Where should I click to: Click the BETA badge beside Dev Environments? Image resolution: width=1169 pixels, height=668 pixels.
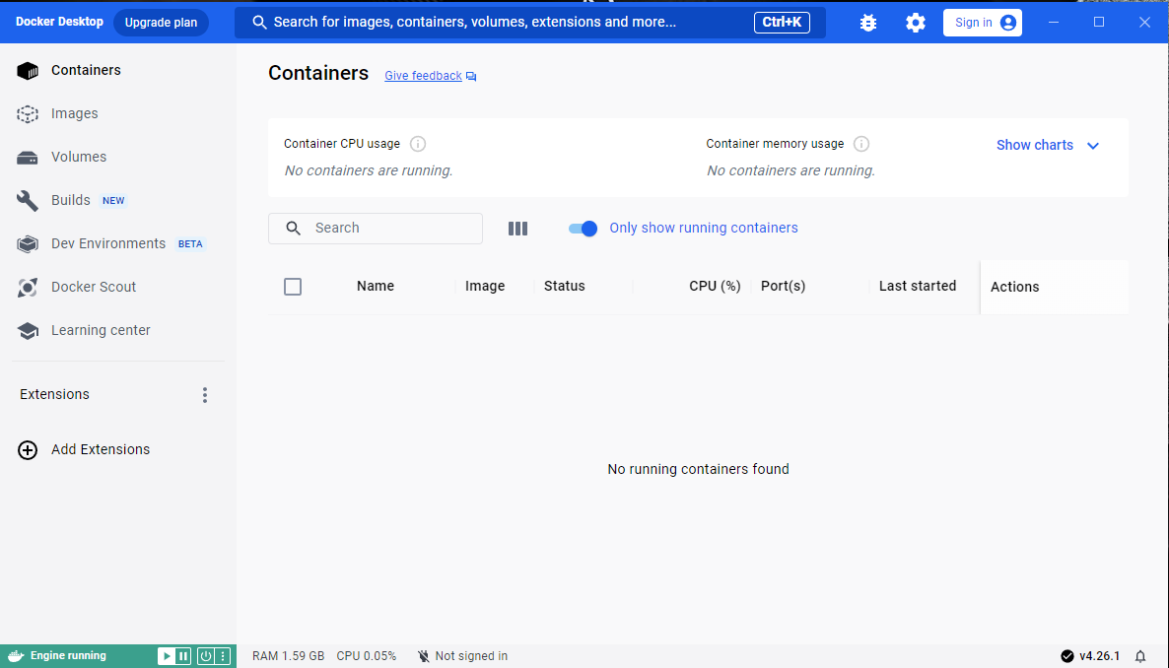(x=190, y=243)
